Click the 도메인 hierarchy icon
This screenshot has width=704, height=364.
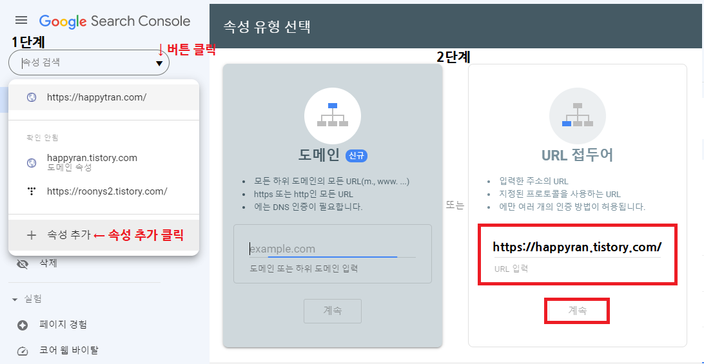(332, 115)
